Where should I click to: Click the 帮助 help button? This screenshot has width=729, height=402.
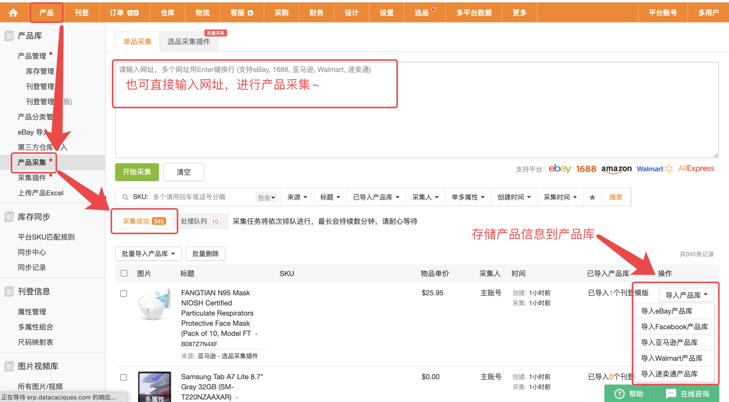pyautogui.click(x=629, y=394)
